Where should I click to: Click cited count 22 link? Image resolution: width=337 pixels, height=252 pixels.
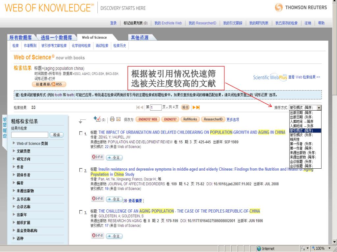tap(107, 147)
